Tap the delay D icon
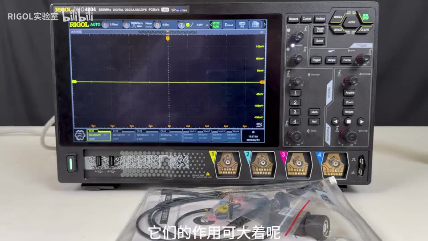Viewport: 428px width, 241px height. 157,25
